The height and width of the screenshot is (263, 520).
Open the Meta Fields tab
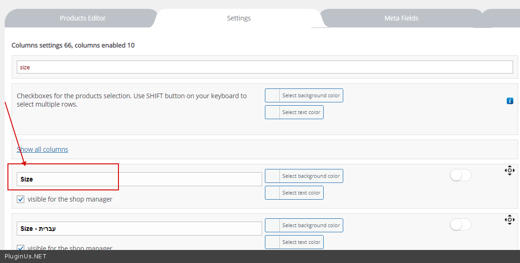tap(401, 18)
